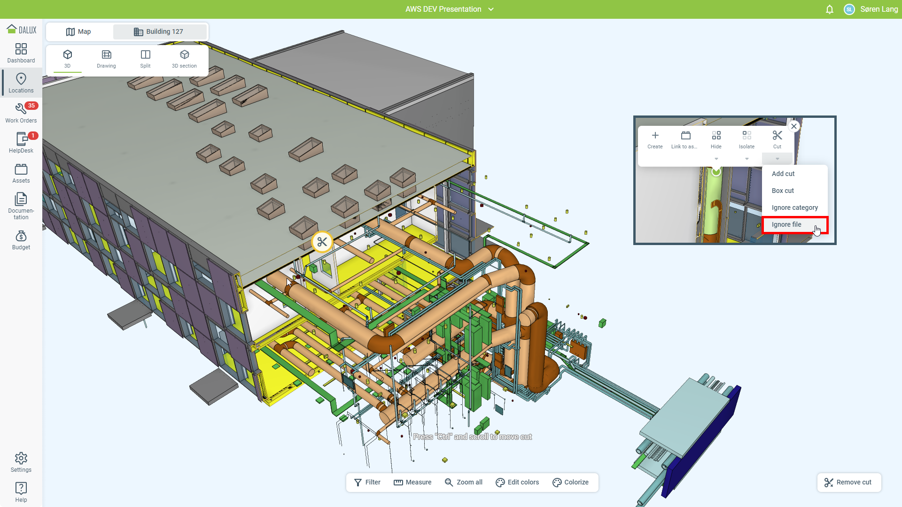The image size is (902, 507).
Task: Go to Locations in sidebar
Action: pyautogui.click(x=21, y=84)
